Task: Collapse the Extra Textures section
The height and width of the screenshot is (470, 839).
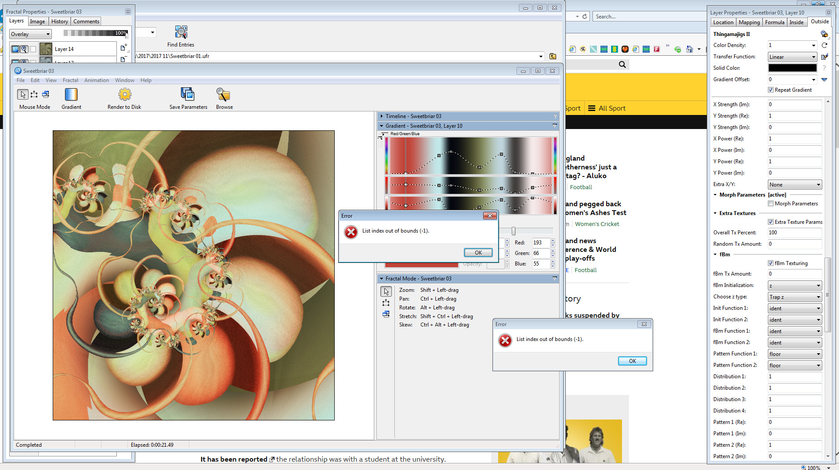Action: click(x=715, y=213)
